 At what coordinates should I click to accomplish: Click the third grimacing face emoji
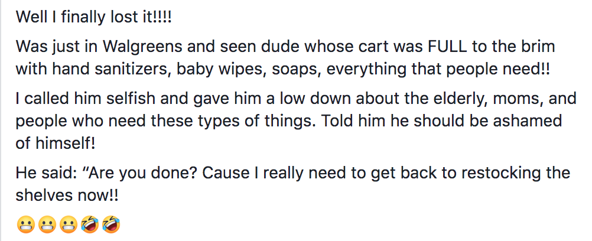click(67, 224)
